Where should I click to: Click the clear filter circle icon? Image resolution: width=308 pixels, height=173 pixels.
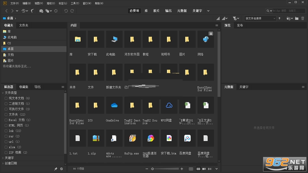tap(62, 169)
